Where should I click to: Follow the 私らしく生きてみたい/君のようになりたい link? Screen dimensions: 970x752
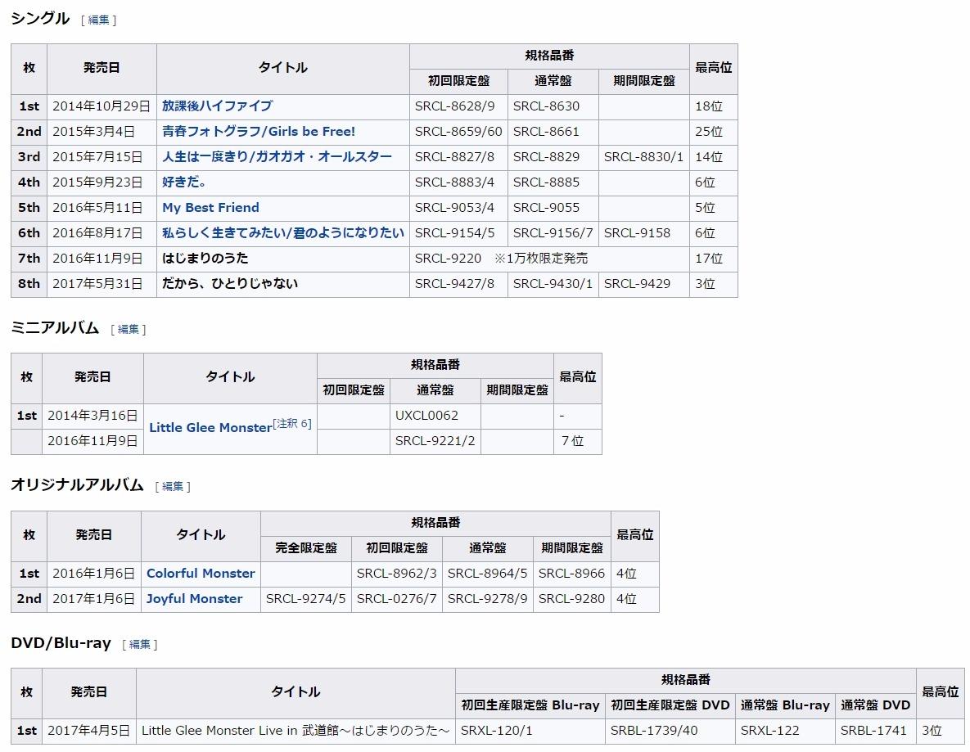[x=283, y=232]
